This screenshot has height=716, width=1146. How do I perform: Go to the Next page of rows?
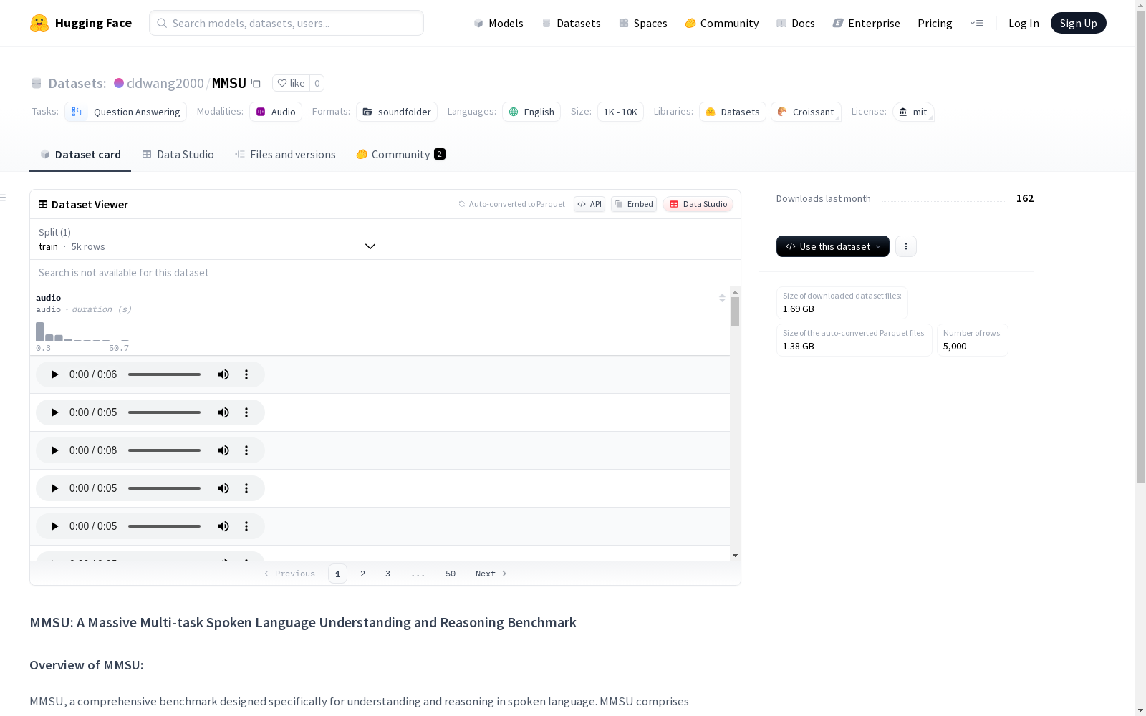click(x=491, y=574)
